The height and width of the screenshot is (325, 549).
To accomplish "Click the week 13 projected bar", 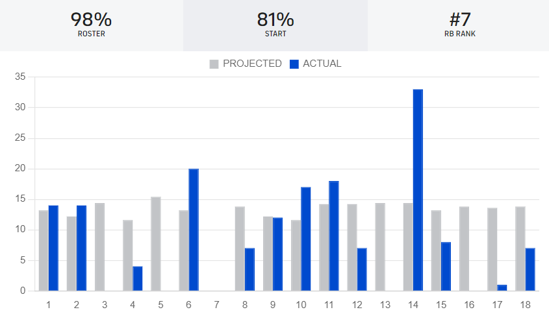I will 380,247.
